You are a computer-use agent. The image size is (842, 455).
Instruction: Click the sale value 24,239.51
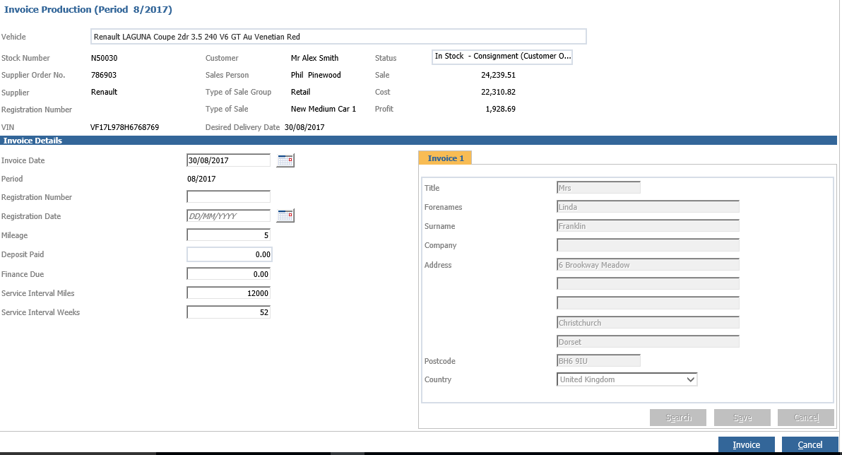pos(498,75)
